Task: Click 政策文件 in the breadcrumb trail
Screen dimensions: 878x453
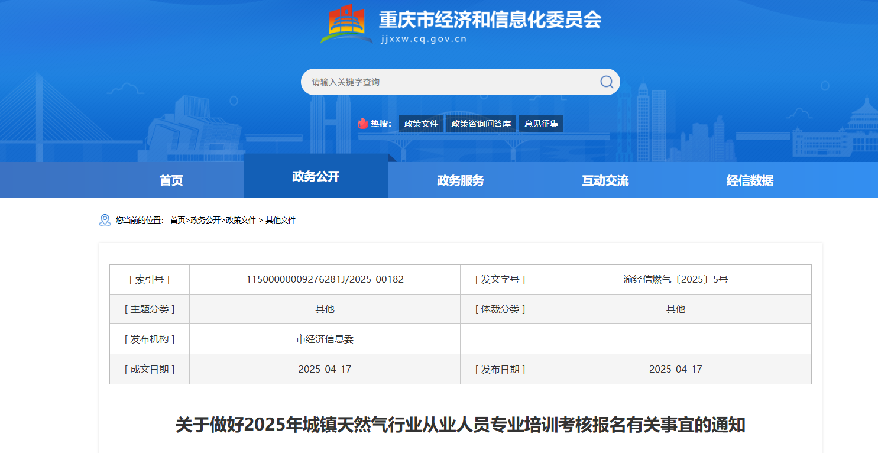Action: click(x=241, y=220)
